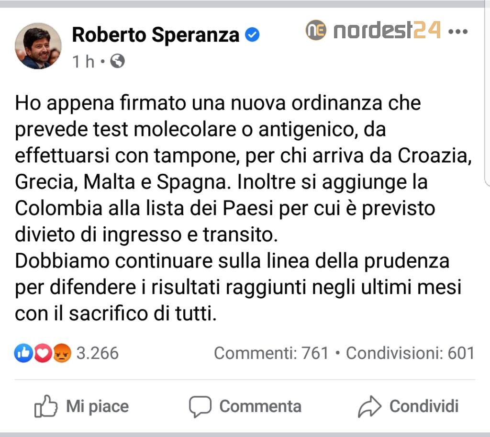Open the post's "1 h" timestamp
This screenshot has width=490, height=437.
pyautogui.click(x=83, y=61)
